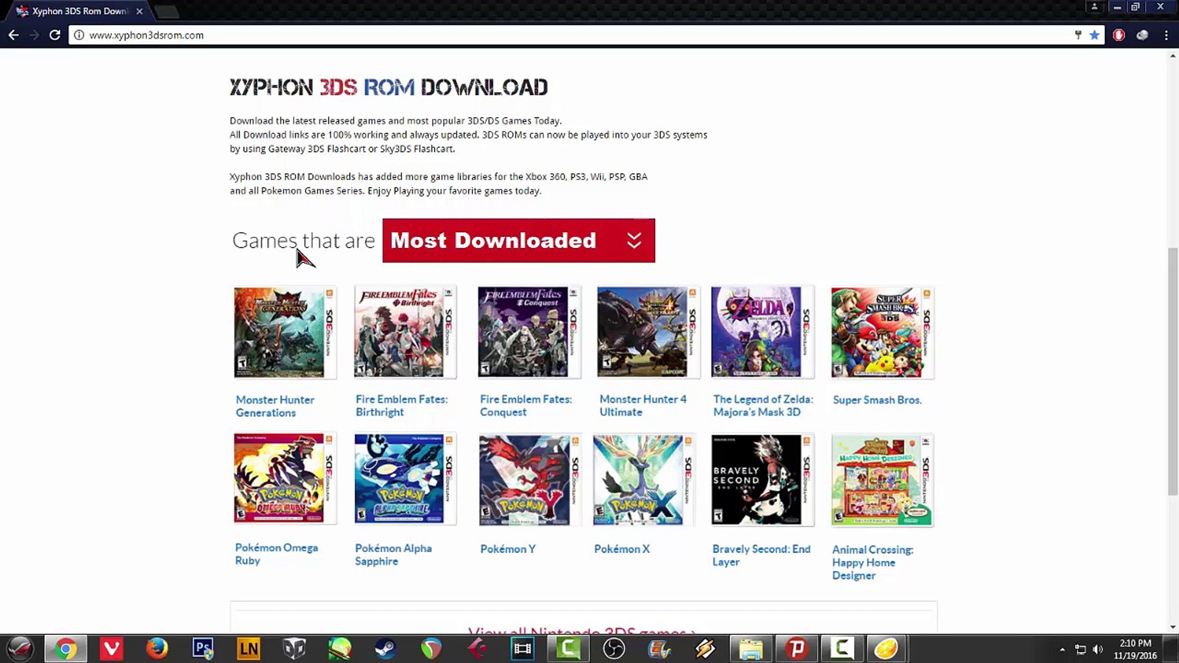
Task: Click the browser reload button
Action: (x=55, y=35)
